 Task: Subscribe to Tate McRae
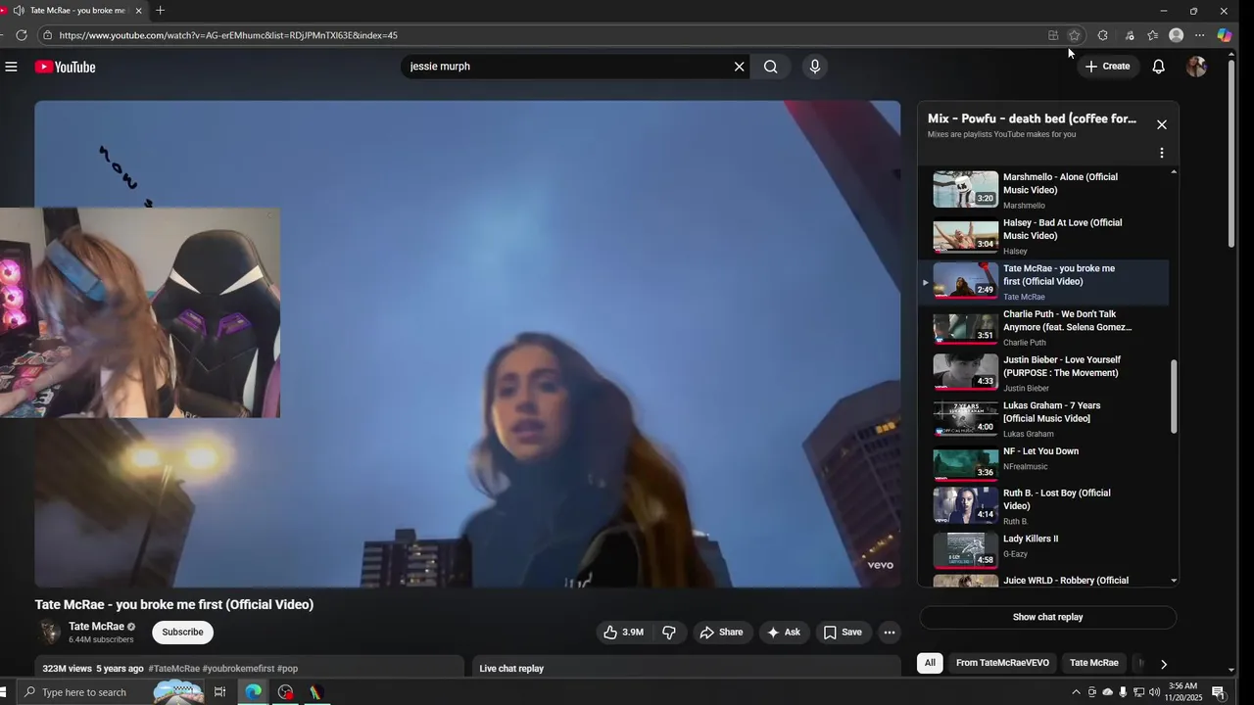[x=182, y=633]
